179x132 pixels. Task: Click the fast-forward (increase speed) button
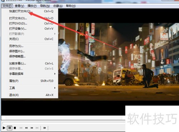tap(32, 128)
